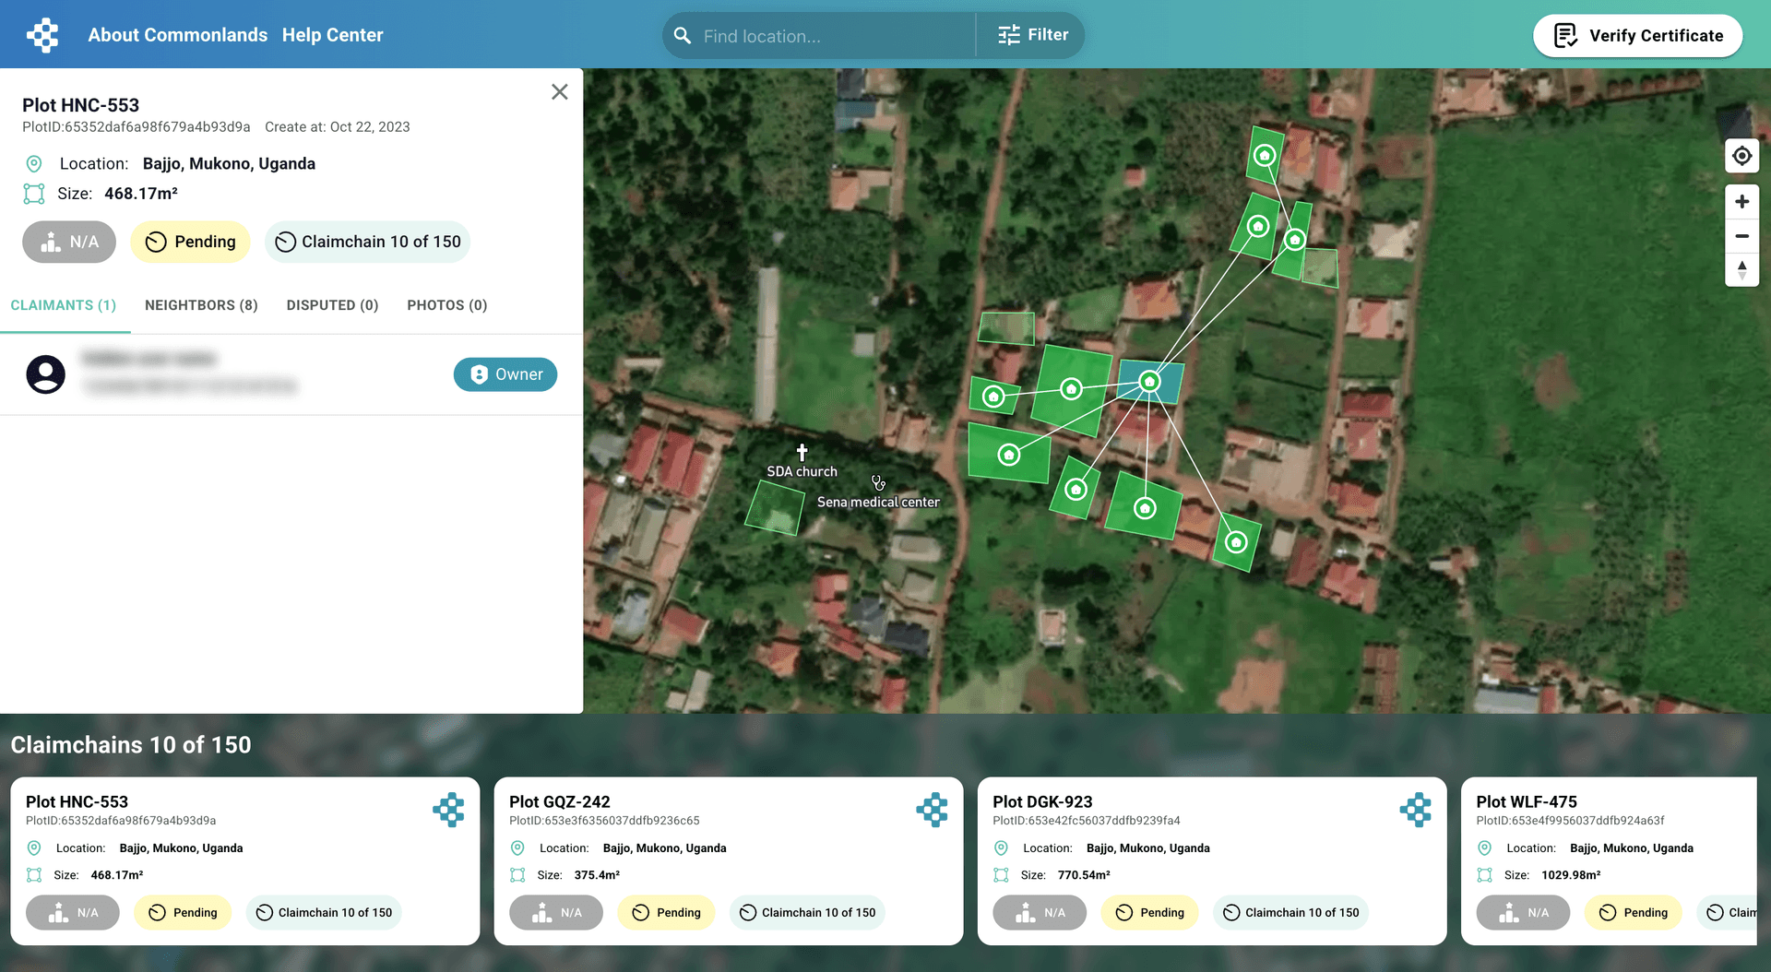The image size is (1771, 972).
Task: Close the Plot HNC-553 details panel
Action: click(559, 92)
